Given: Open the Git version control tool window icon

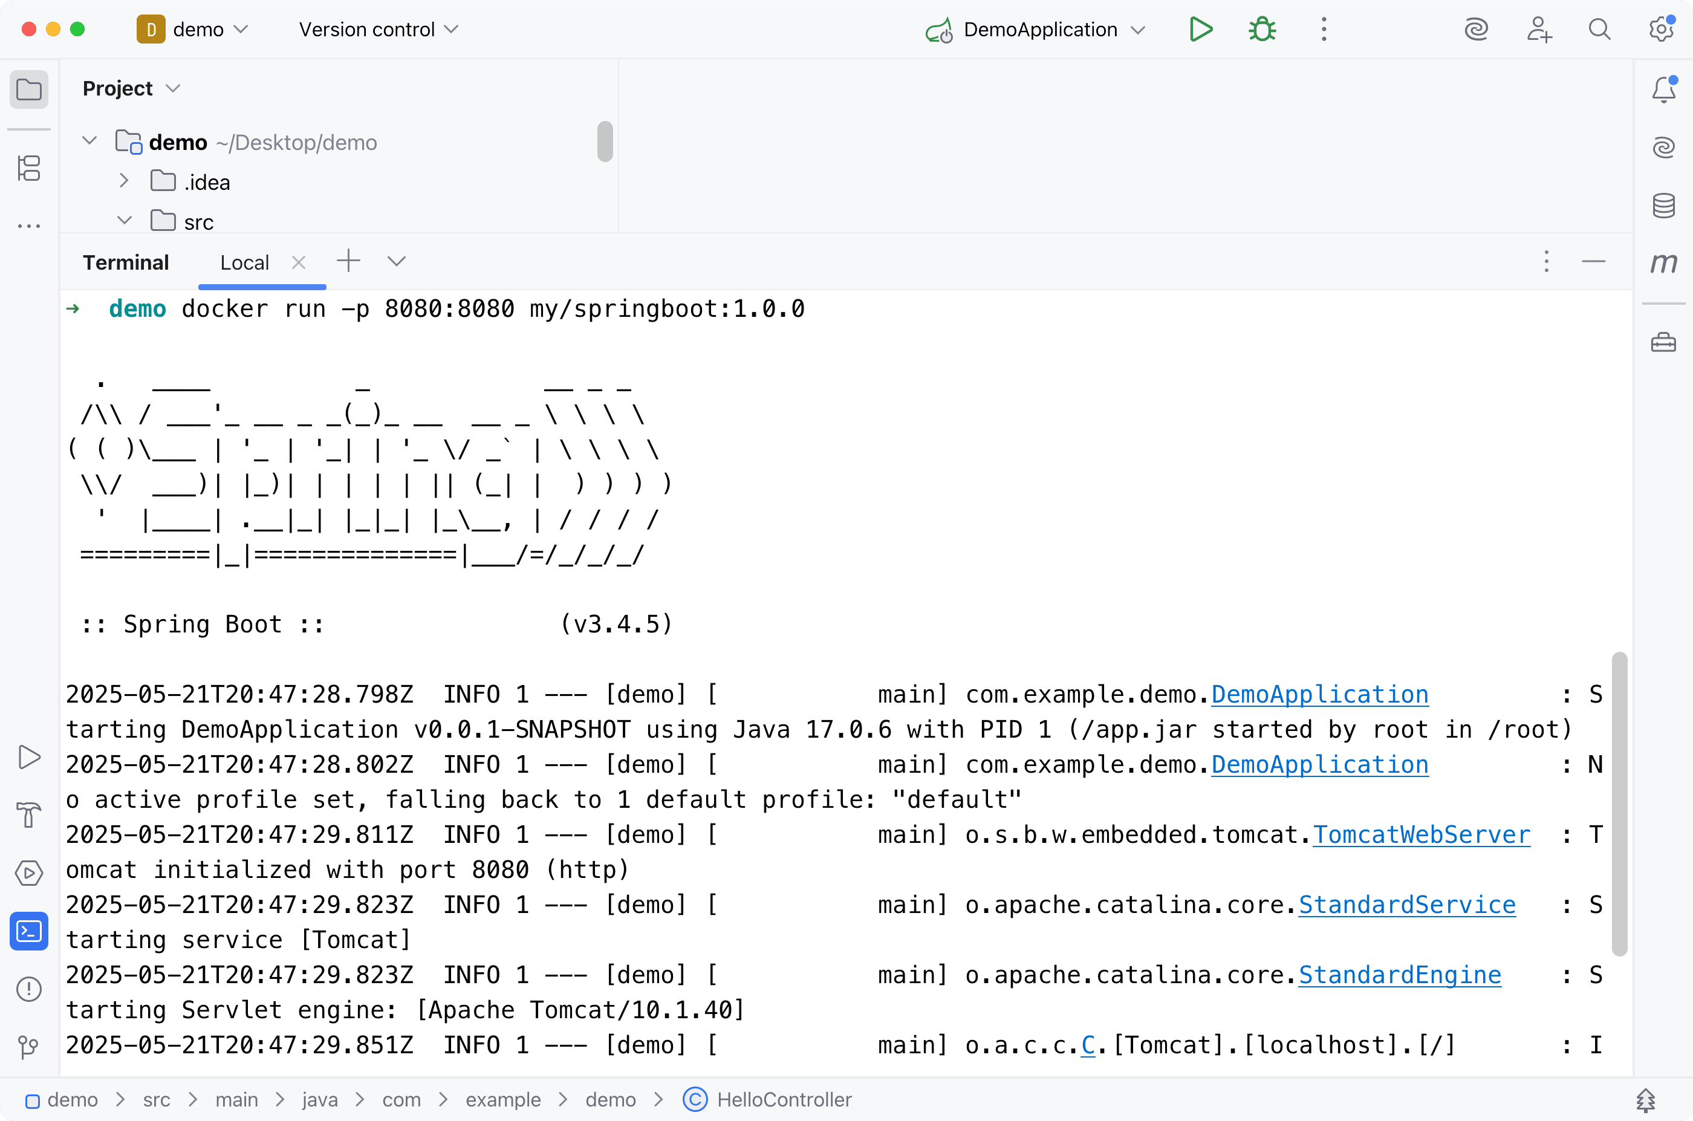Looking at the screenshot, I should (x=28, y=1047).
